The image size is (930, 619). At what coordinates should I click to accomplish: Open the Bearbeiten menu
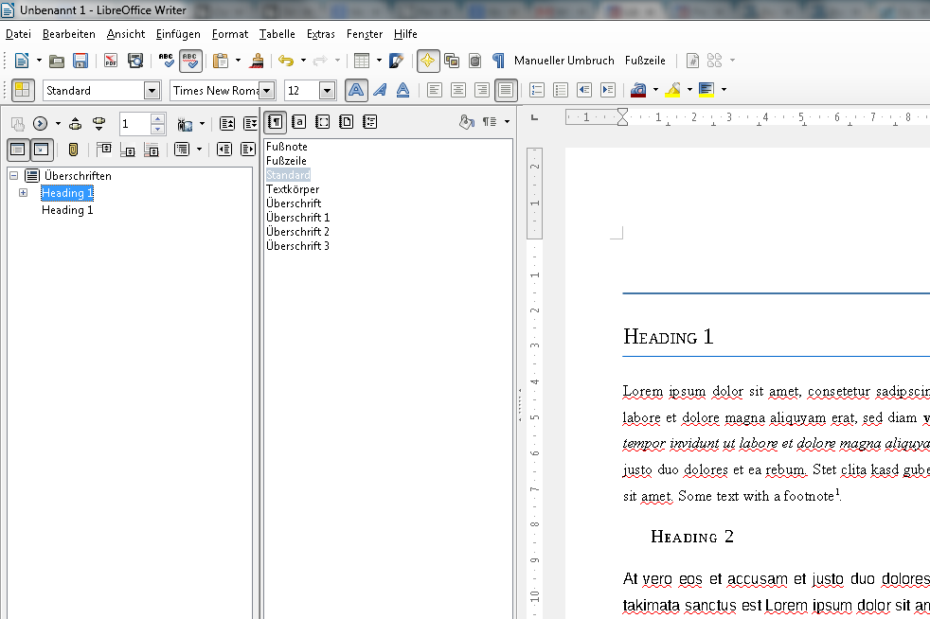[69, 34]
